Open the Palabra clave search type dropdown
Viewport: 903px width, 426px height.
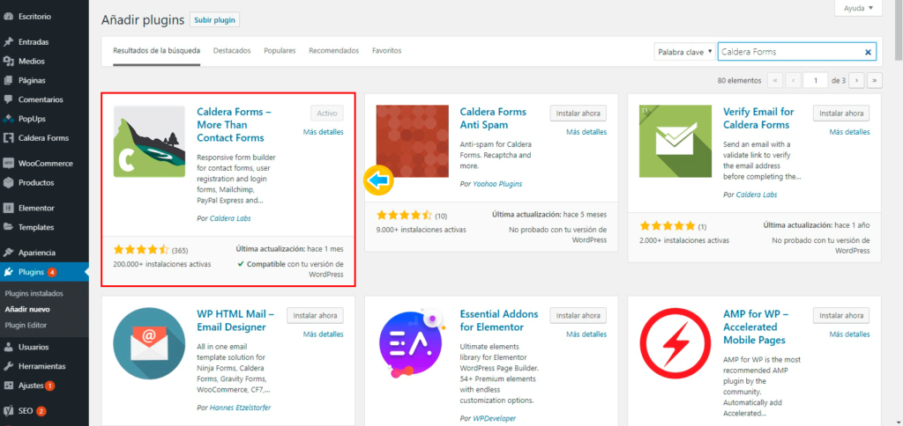click(684, 53)
